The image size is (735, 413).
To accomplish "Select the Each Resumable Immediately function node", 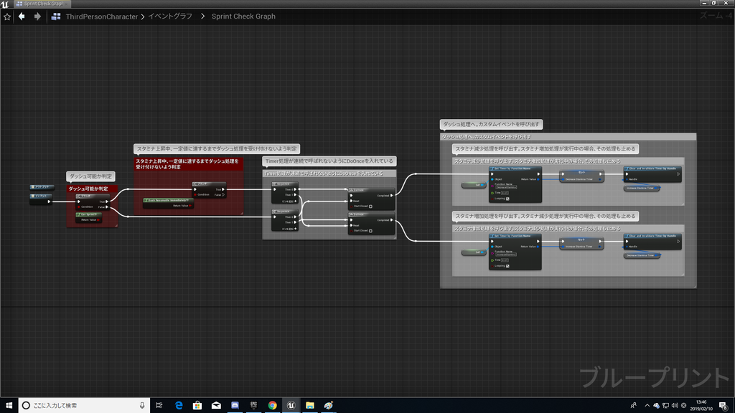I will point(168,202).
